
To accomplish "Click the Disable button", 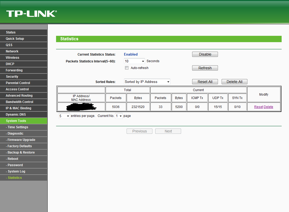I will coord(205,54).
